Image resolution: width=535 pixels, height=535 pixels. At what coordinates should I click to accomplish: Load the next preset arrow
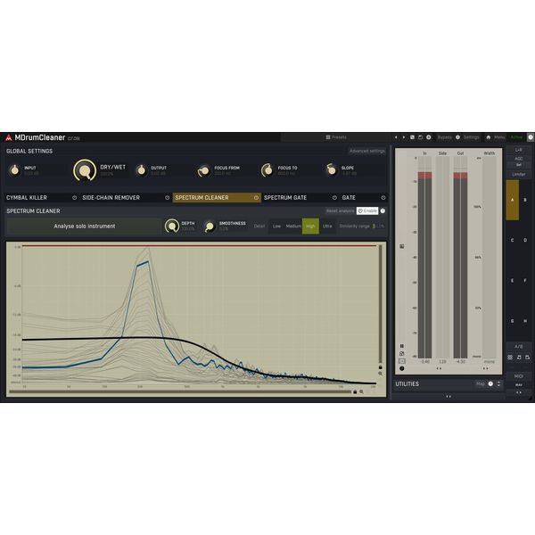click(x=404, y=137)
